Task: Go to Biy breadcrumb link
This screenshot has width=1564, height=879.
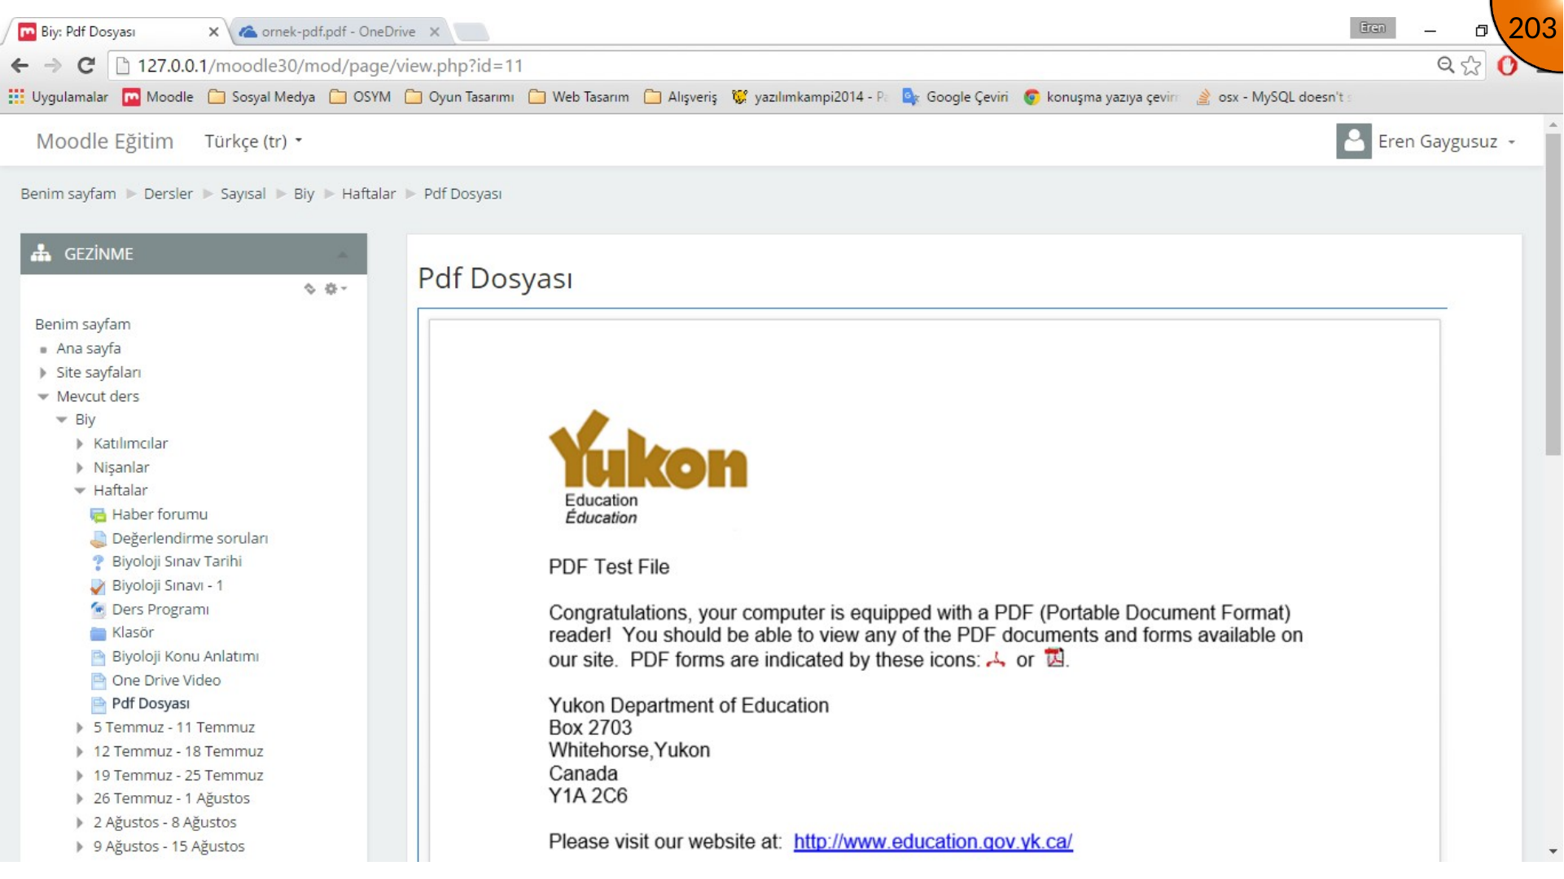Action: [304, 194]
